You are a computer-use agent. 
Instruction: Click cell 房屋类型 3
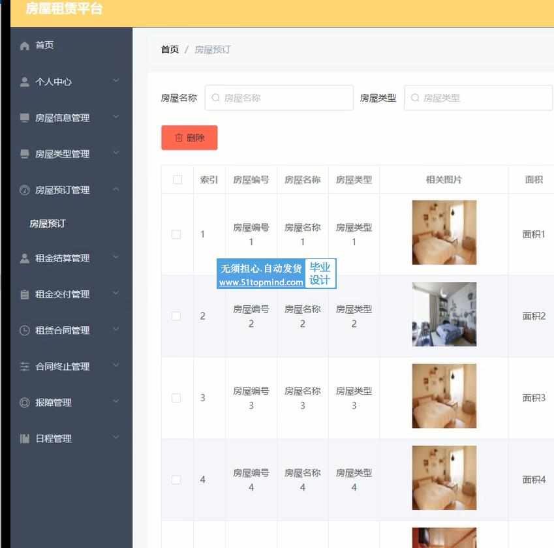click(x=354, y=398)
